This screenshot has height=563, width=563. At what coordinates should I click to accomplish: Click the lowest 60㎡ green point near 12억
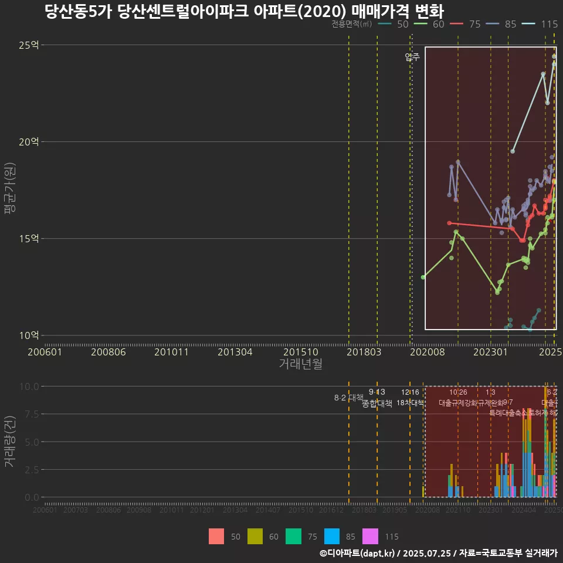click(x=497, y=293)
